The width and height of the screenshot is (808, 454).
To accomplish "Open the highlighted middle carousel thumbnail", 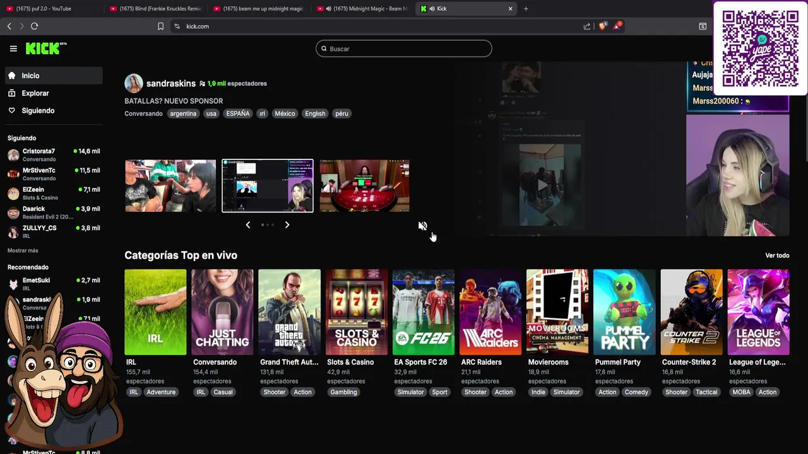I will [x=268, y=185].
